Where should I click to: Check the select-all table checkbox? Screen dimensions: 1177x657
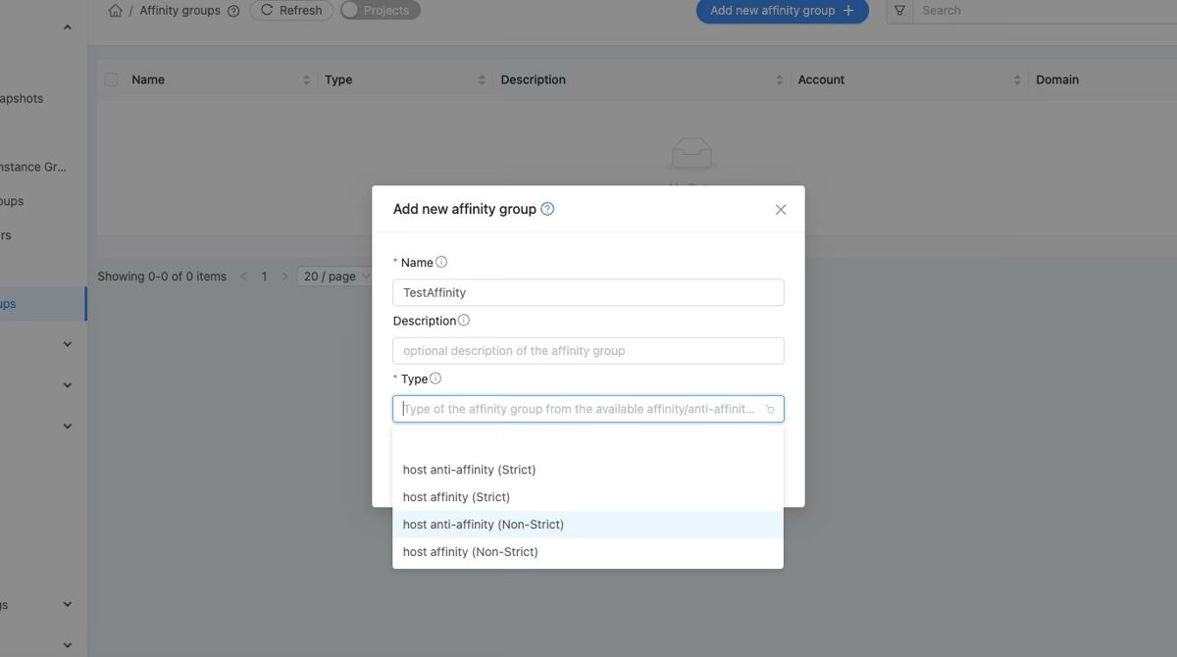point(111,79)
